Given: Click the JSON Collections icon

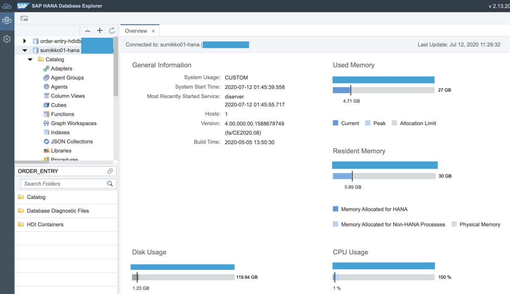Looking at the screenshot, I should (46, 141).
